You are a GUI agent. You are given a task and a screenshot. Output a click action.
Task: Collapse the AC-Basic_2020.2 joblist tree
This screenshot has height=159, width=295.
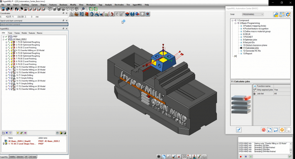tap(3, 39)
